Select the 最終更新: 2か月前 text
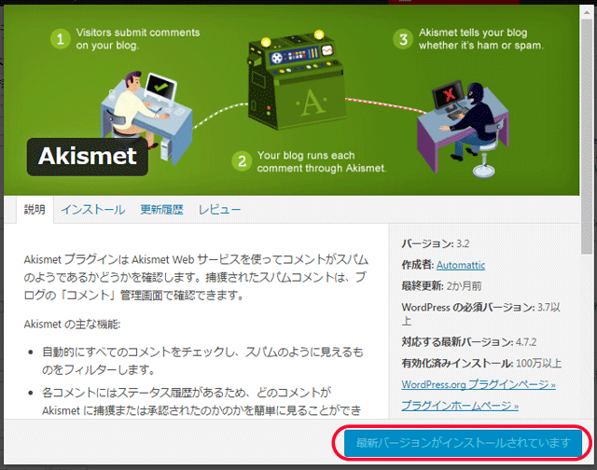 point(441,286)
